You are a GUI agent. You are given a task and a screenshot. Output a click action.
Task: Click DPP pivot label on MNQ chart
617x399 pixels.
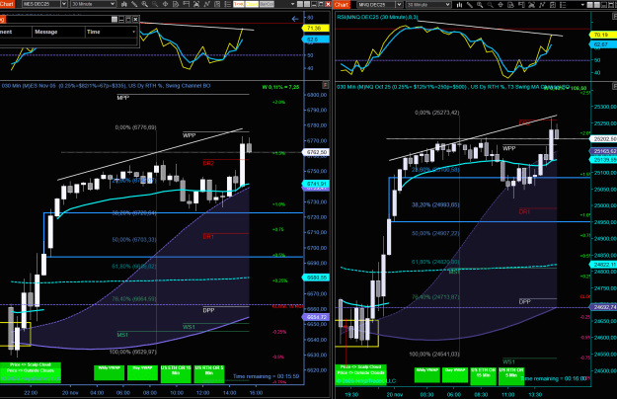[x=525, y=302]
